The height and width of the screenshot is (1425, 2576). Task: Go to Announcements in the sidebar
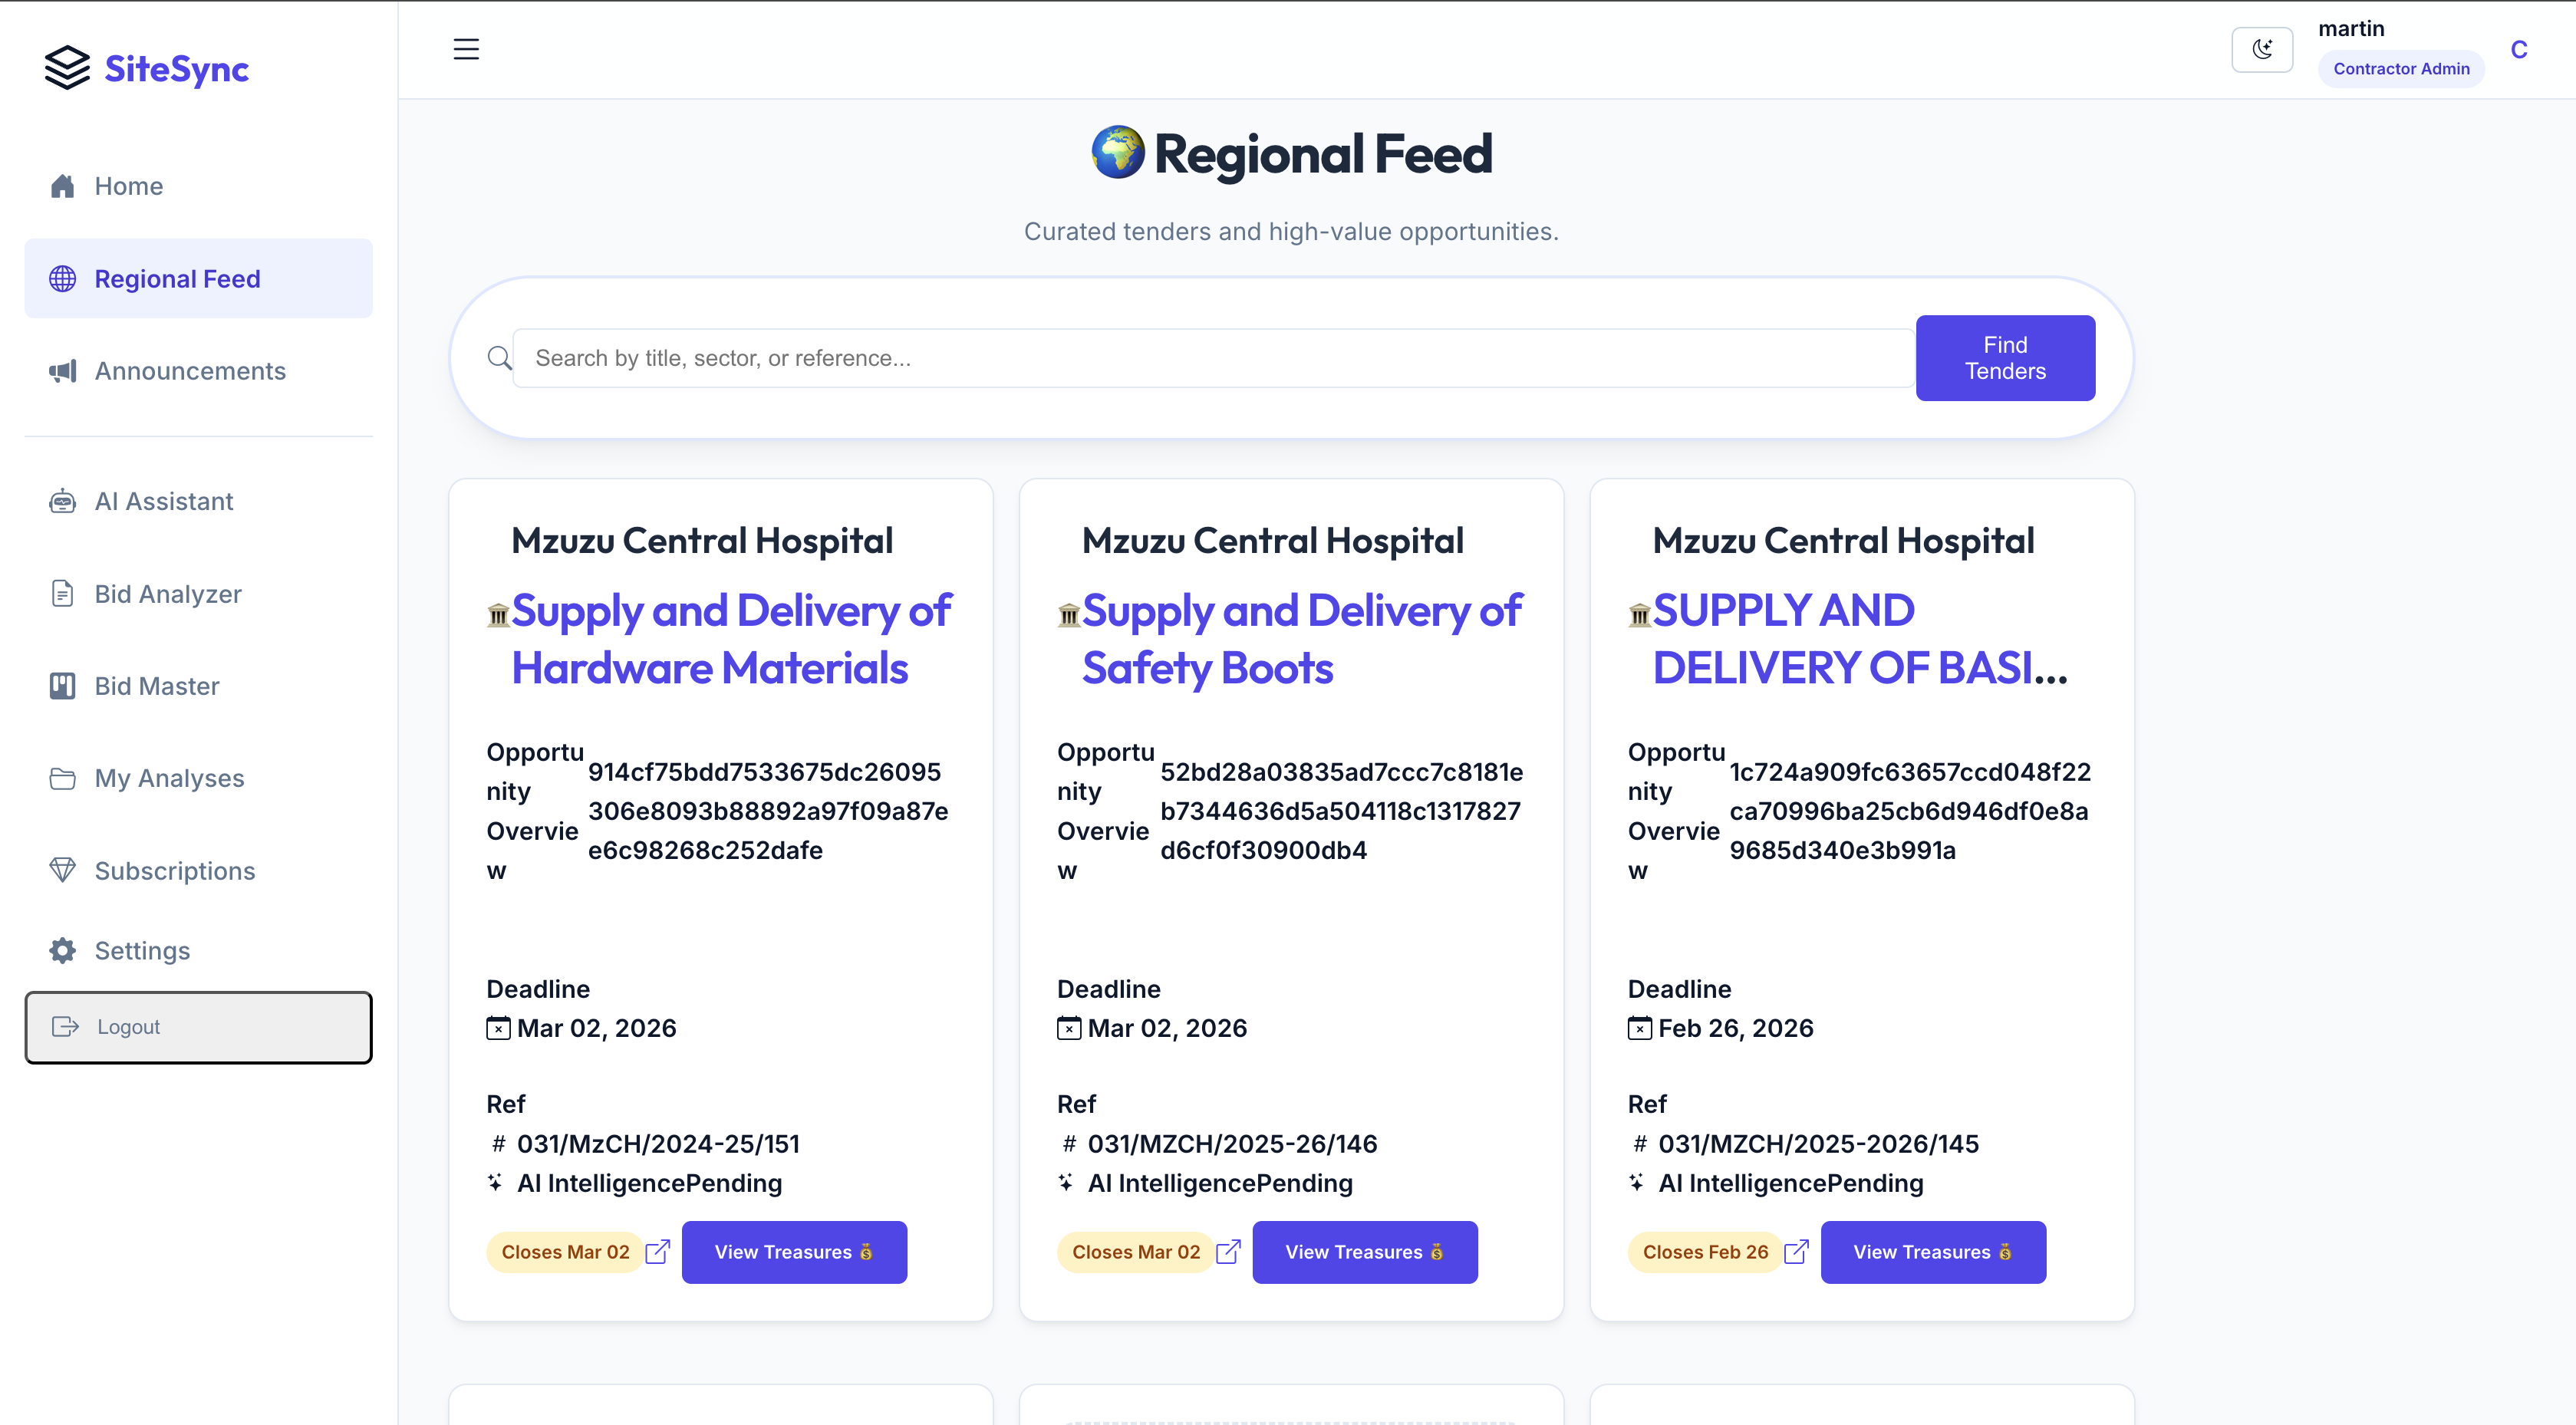click(x=189, y=371)
